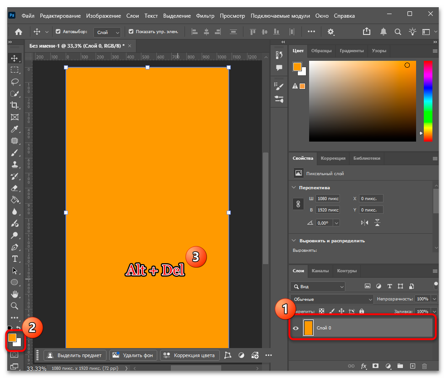Image resolution: width=446 pixels, height=378 pixels.
Task: Select the Brush tool
Action: pyautogui.click(x=15, y=152)
